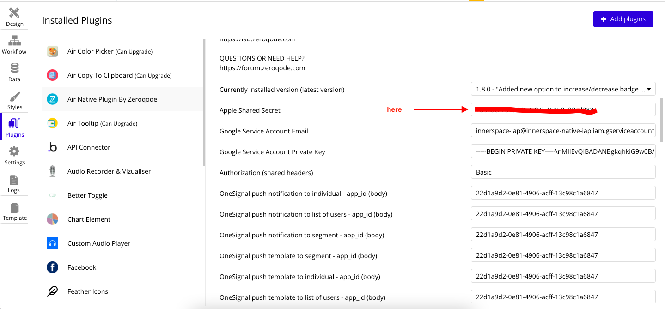Expand the installed version dropdown
Viewport: 665px width, 309px height.
(563, 89)
